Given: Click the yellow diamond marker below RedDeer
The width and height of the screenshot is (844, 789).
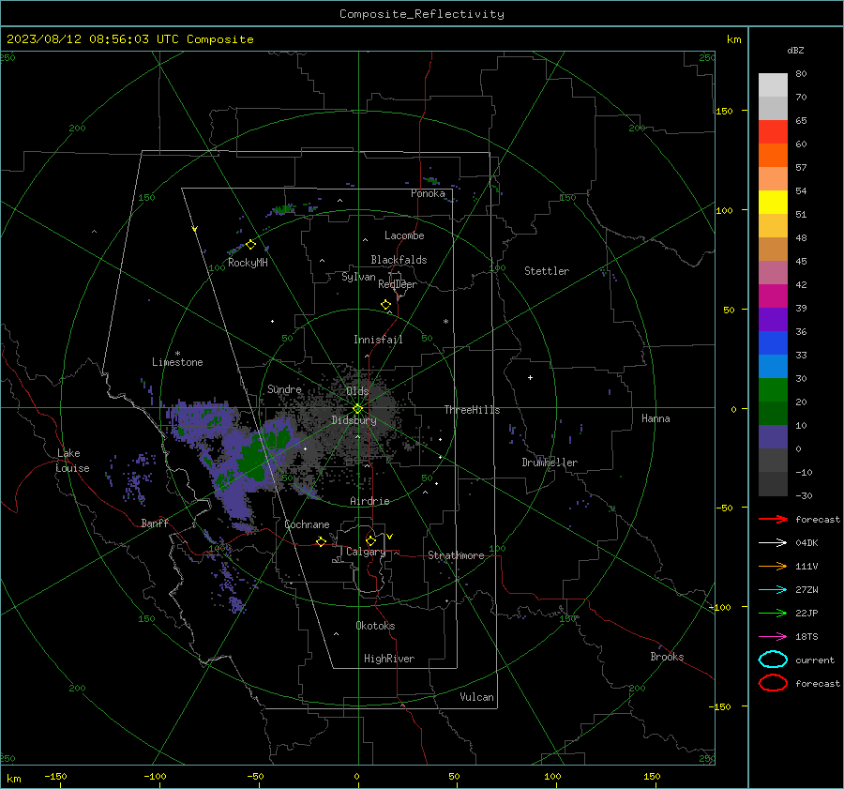Looking at the screenshot, I should (x=385, y=305).
